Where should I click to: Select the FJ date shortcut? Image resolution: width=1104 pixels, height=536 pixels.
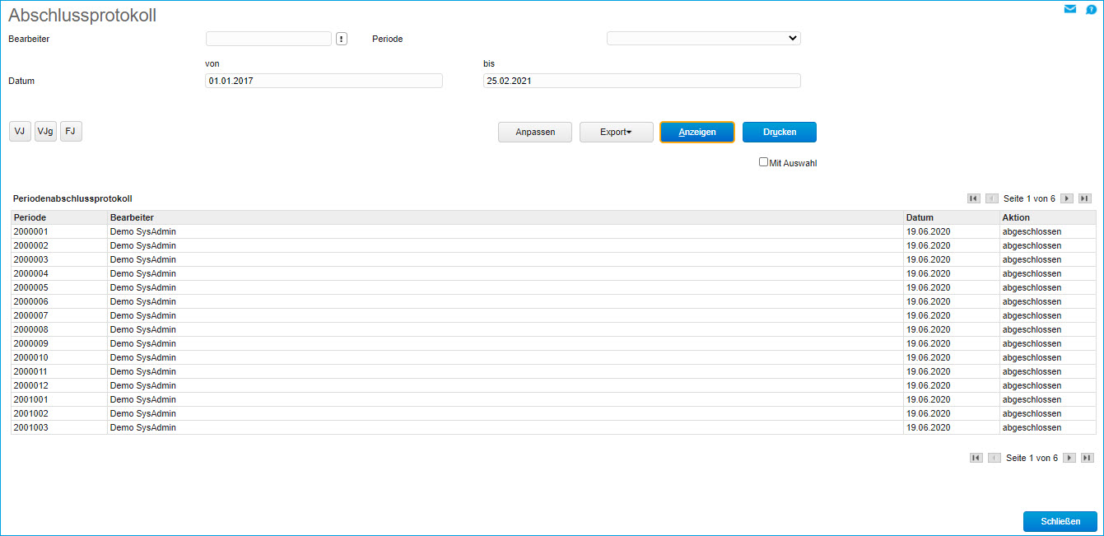pos(71,132)
